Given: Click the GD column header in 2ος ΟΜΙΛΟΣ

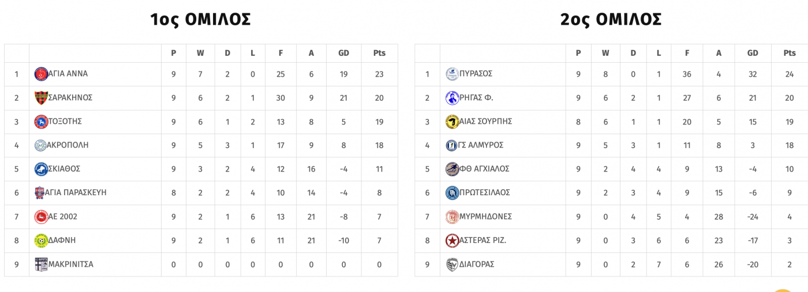Looking at the screenshot, I should [753, 53].
